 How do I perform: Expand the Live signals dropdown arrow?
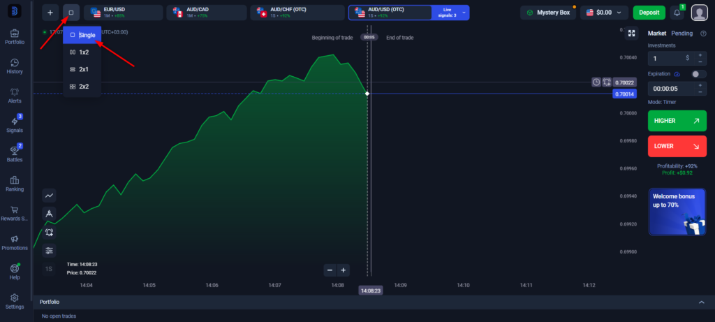[x=464, y=13]
